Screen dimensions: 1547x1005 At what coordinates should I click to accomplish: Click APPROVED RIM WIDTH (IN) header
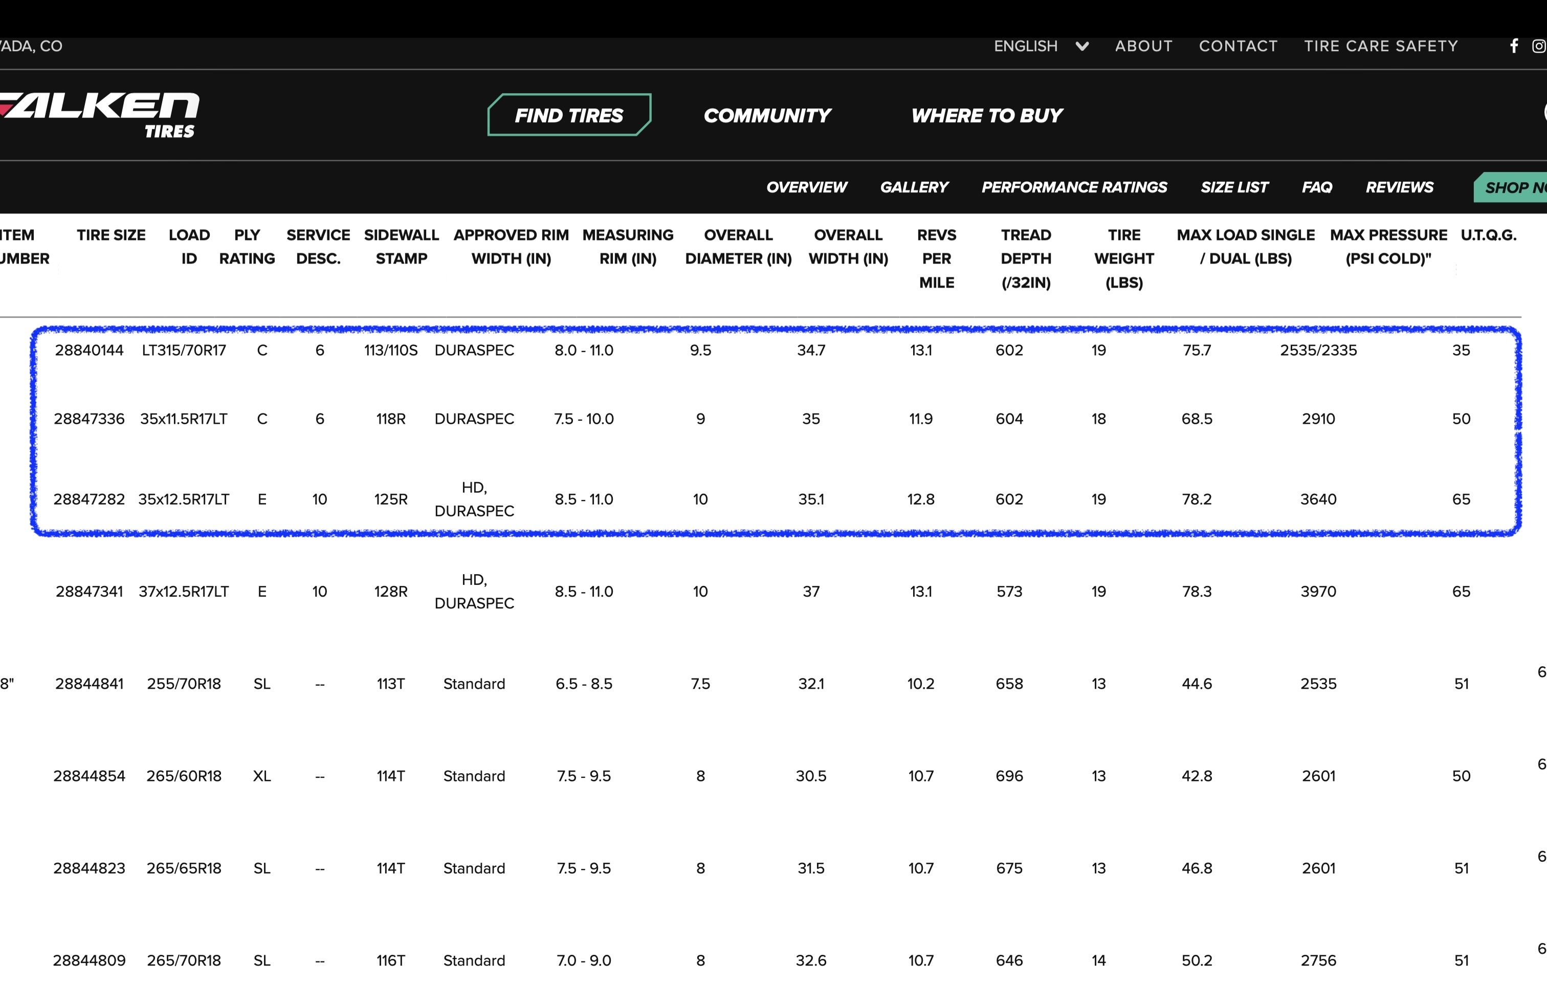(x=511, y=246)
